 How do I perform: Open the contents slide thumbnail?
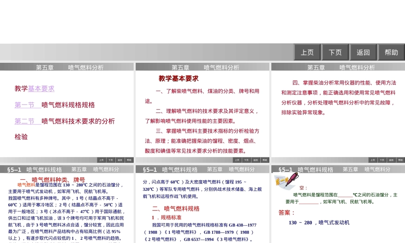click(67, 113)
